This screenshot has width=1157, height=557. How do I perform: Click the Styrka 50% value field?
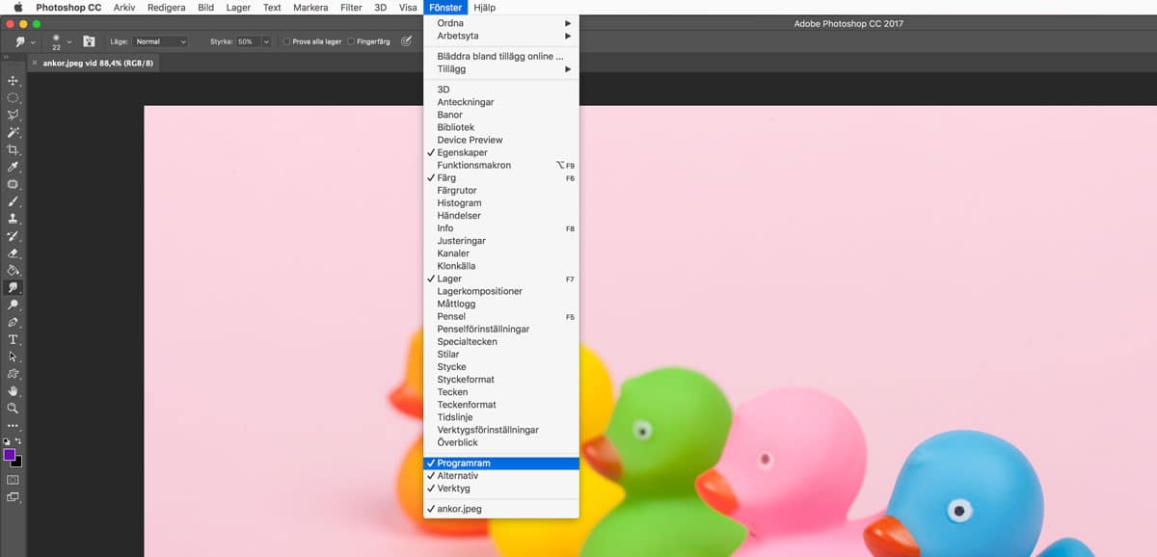248,41
